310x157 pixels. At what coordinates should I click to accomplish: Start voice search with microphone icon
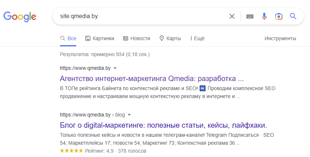[x=264, y=16]
